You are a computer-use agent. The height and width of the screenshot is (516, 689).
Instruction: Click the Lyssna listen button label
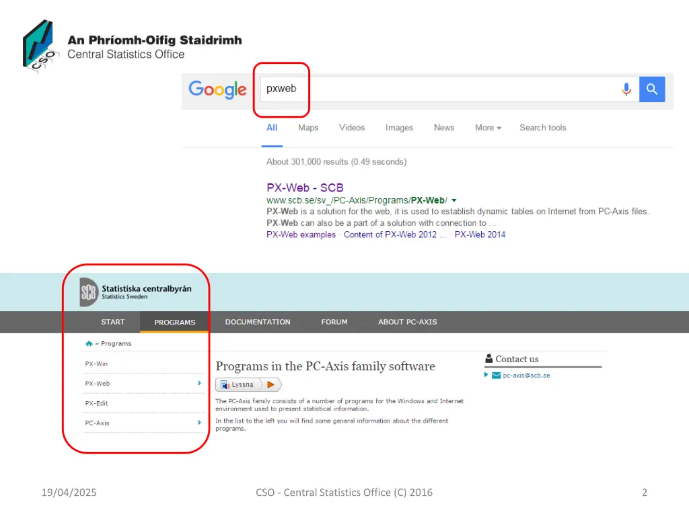pos(242,385)
